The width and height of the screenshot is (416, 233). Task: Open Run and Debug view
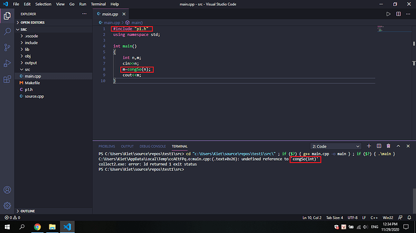coord(7,63)
